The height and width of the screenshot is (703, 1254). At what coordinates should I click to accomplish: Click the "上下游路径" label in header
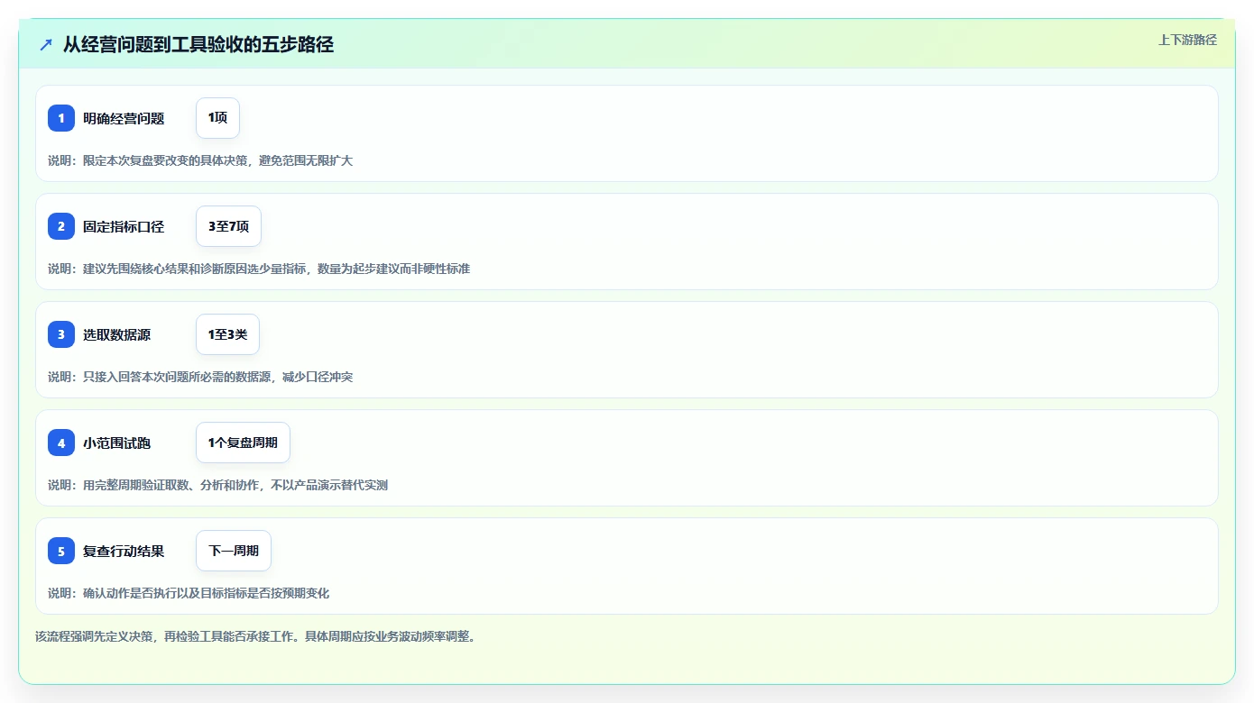coord(1187,40)
